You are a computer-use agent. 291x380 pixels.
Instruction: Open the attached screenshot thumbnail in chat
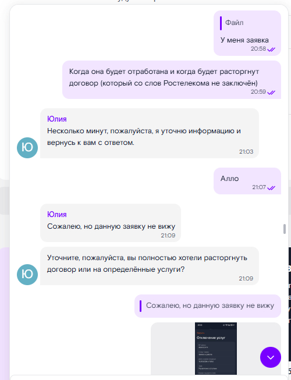click(216, 349)
